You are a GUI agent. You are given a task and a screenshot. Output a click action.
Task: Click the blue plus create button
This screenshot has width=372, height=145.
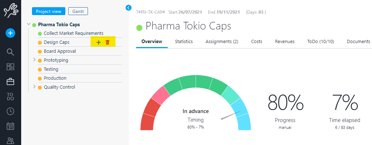[x=10, y=33]
